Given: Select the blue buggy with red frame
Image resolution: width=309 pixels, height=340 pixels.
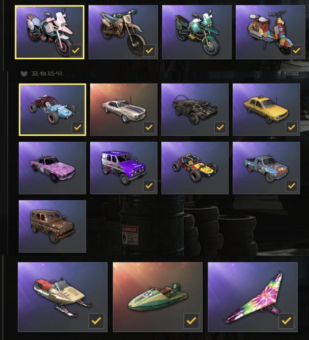Looking at the screenshot, I should pos(52,110).
